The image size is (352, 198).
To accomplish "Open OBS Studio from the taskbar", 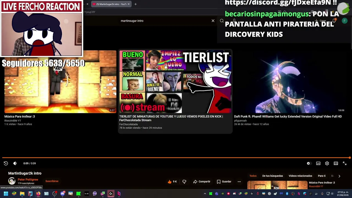I will pos(54,194).
